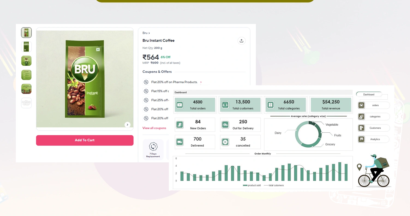
Task: Select the coffee mug product thumbnail
Action: tap(26, 61)
